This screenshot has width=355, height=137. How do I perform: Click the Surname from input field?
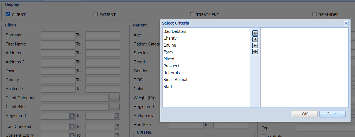tap(58, 35)
